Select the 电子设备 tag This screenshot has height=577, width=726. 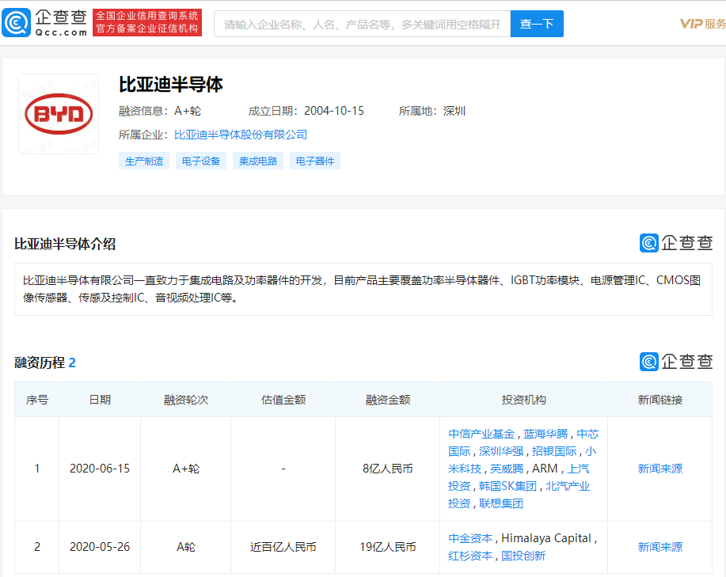(x=201, y=161)
